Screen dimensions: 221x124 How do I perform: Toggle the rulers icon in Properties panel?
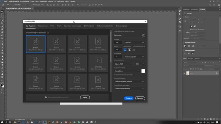tap(185, 46)
